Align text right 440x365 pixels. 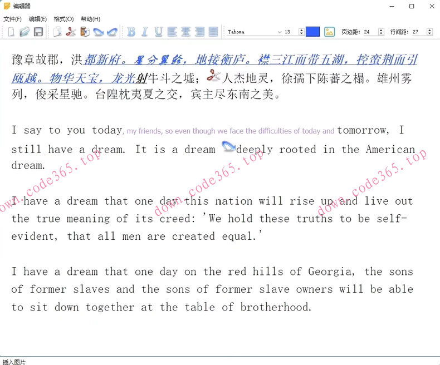tap(199, 32)
